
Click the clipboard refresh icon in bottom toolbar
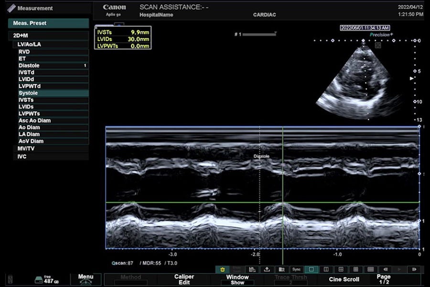252,269
